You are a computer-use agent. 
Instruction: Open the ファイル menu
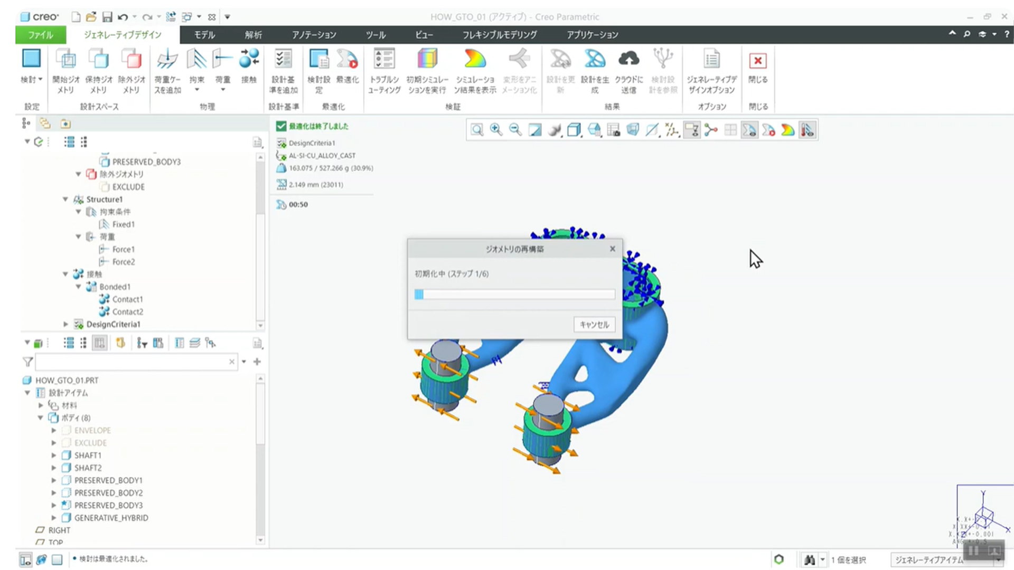41,35
